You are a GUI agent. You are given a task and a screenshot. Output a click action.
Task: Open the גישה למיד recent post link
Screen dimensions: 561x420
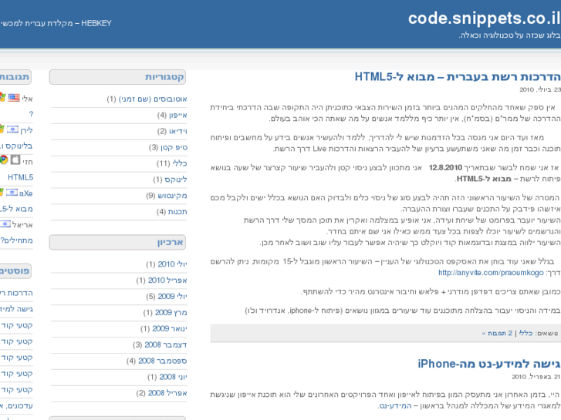tap(16, 309)
